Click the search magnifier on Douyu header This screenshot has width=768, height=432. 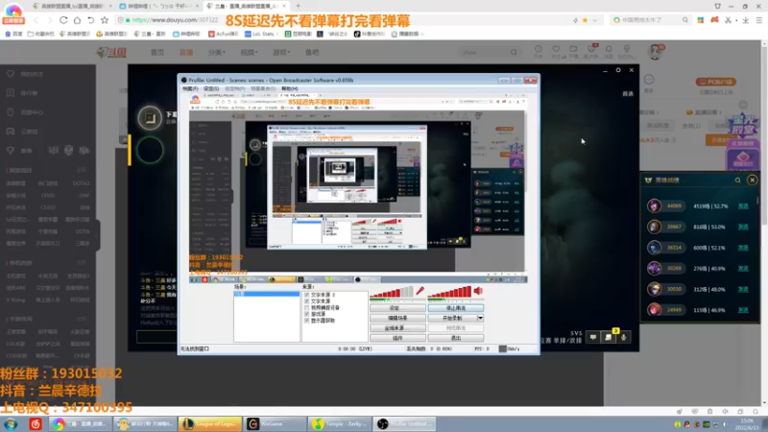[514, 52]
